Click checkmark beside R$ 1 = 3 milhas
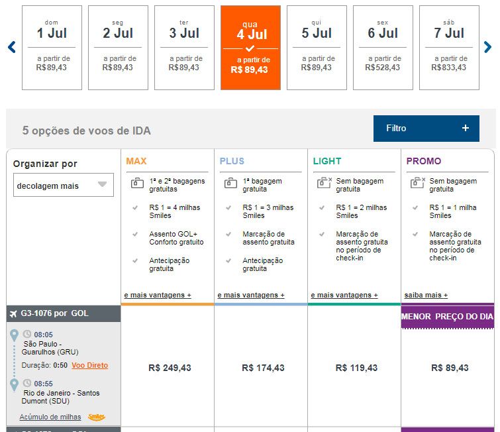The image size is (500, 432). 228,207
